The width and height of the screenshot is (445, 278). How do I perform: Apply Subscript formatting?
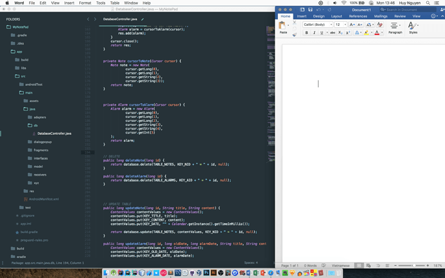[341, 33]
